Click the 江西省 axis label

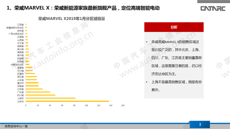[20, 25]
